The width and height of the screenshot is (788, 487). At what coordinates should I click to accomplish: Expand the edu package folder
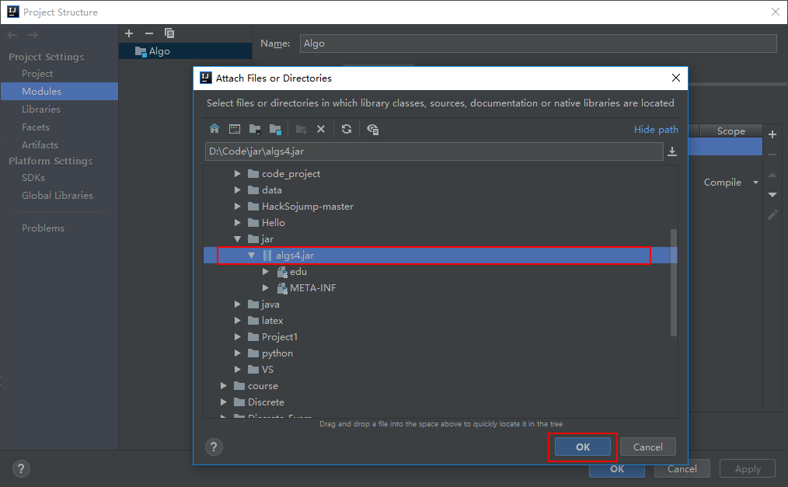pos(266,272)
